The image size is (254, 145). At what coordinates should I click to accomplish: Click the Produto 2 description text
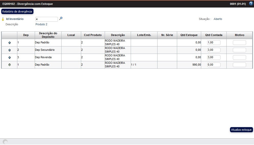pyautogui.click(x=41, y=25)
